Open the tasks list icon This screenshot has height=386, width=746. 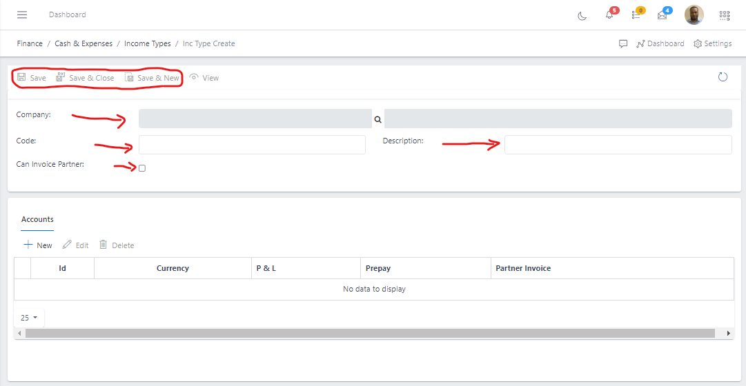point(636,15)
